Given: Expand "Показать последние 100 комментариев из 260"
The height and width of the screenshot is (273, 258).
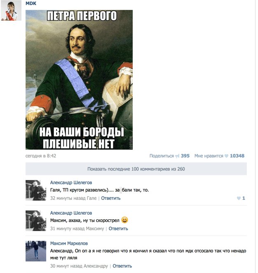Looking at the screenshot, I should [136, 169].
